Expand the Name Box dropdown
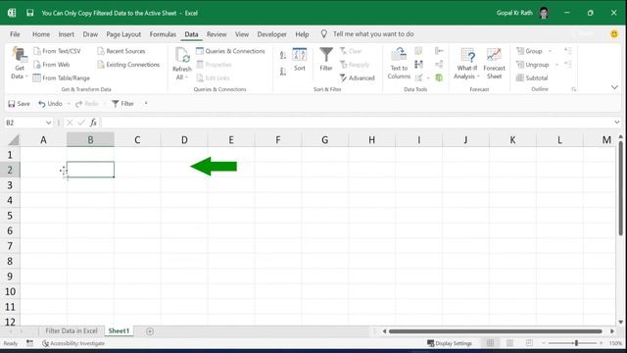 [48, 123]
